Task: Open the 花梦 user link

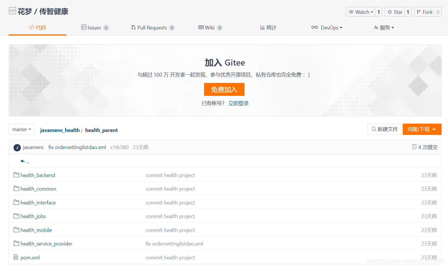Action: 25,12
